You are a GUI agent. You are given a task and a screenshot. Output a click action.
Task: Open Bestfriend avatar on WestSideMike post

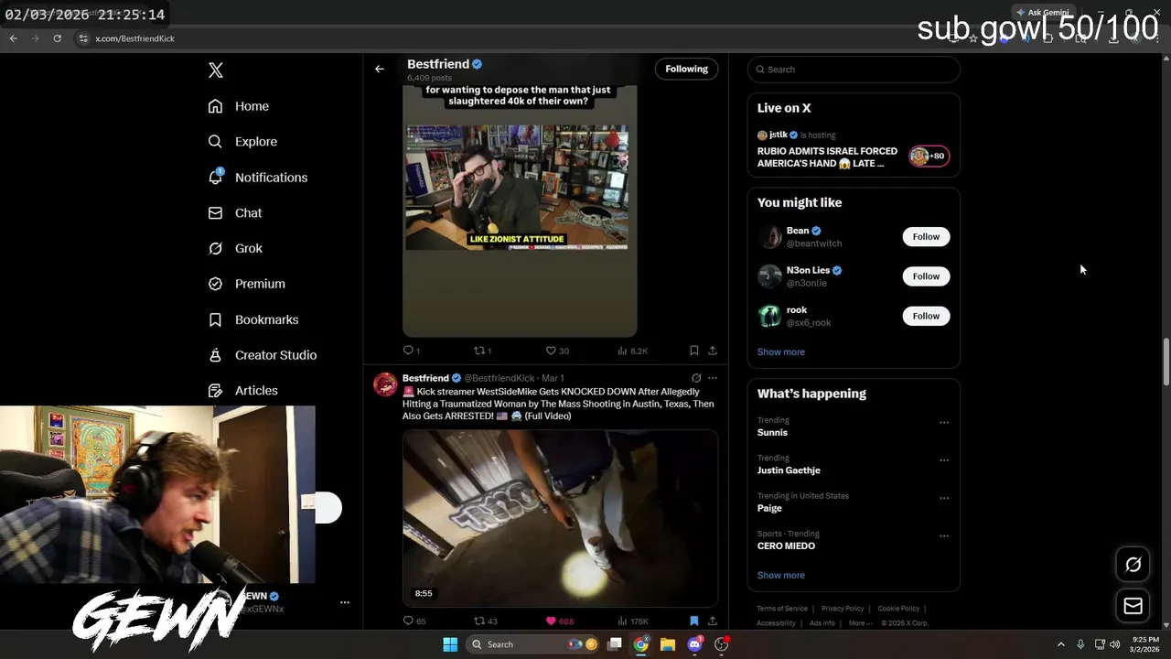tap(385, 384)
